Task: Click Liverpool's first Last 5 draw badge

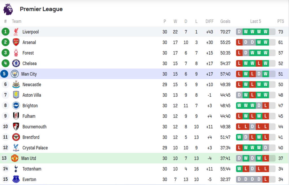Action: tap(239, 32)
